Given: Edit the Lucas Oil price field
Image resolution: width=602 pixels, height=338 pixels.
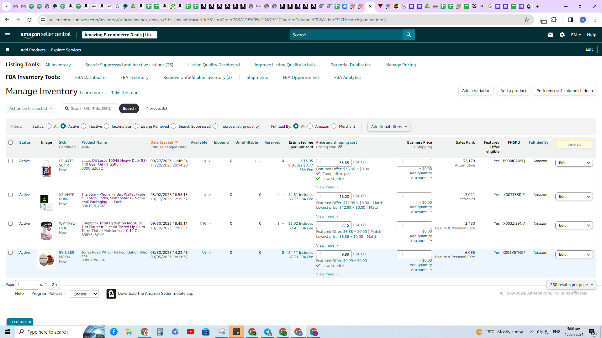Looking at the screenshot, I should (334, 162).
